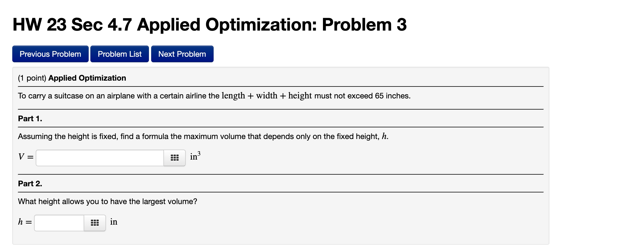618x248 pixels.
Task: Click inside the h = answer box
Action: coord(58,222)
